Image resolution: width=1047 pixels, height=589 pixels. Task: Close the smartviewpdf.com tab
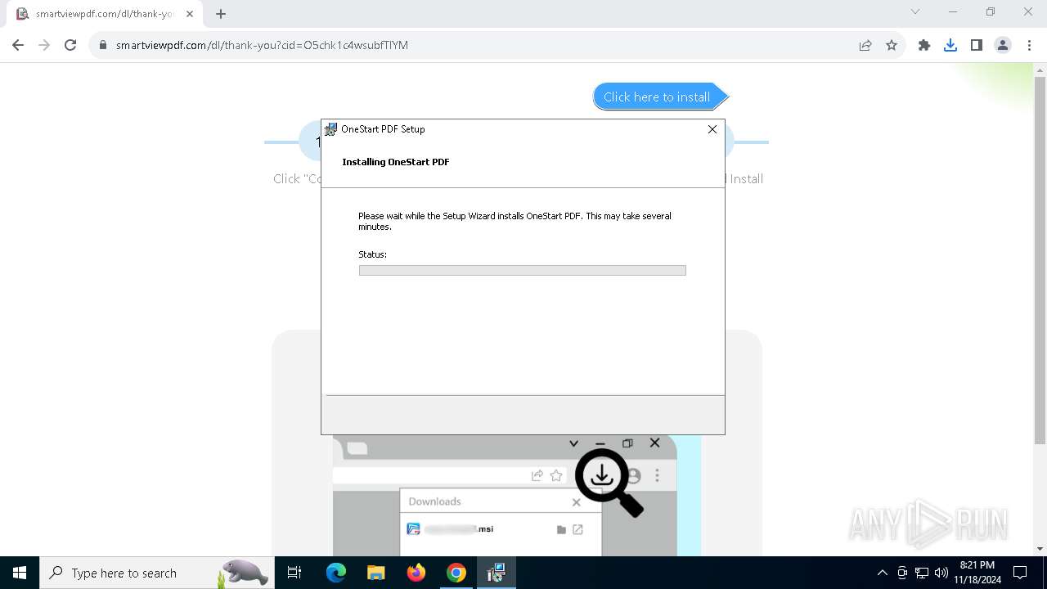point(190,14)
